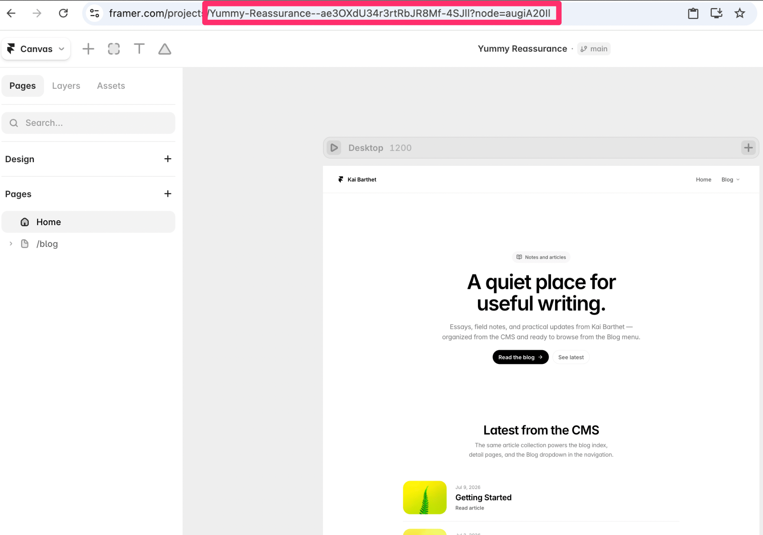Screen dimensions: 763x535
Task: Switch to the Pages tab
Action: tap(23, 86)
